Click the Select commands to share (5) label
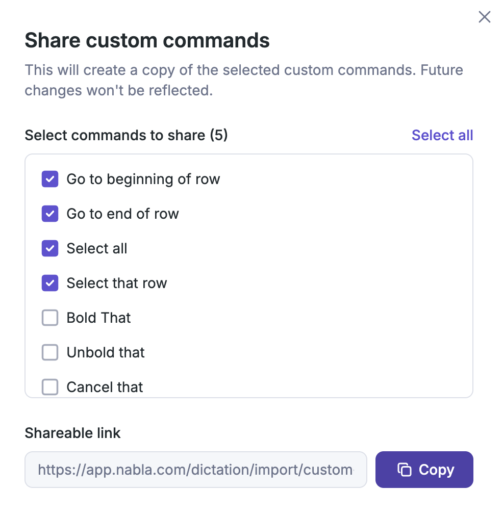Viewport: 503px width, 516px height. (126, 135)
